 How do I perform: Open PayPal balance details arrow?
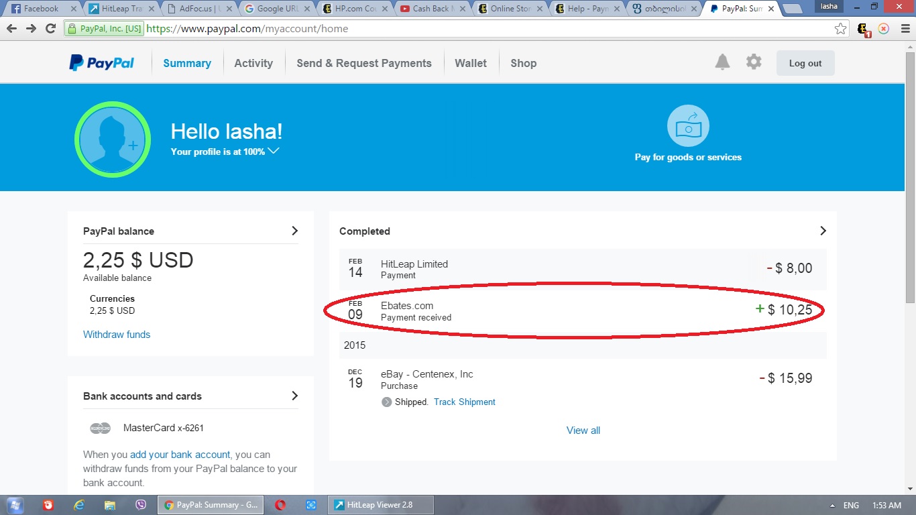[294, 231]
